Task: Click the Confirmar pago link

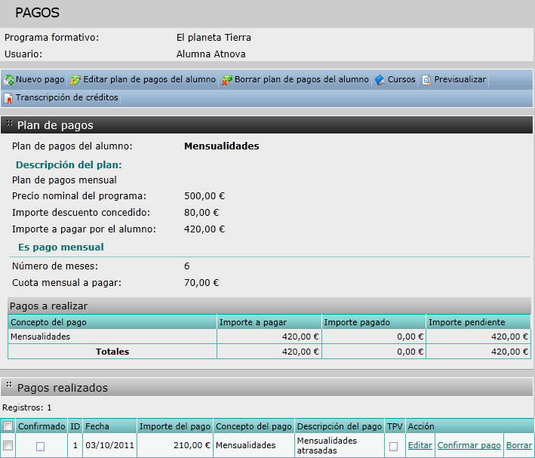Action: coord(469,445)
